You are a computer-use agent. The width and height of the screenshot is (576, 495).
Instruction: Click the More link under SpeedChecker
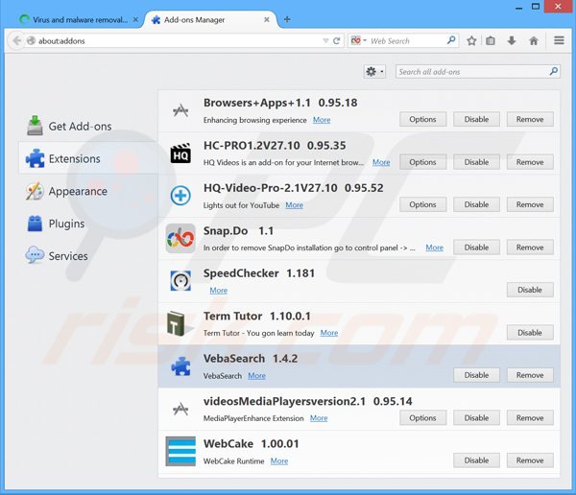(x=218, y=290)
